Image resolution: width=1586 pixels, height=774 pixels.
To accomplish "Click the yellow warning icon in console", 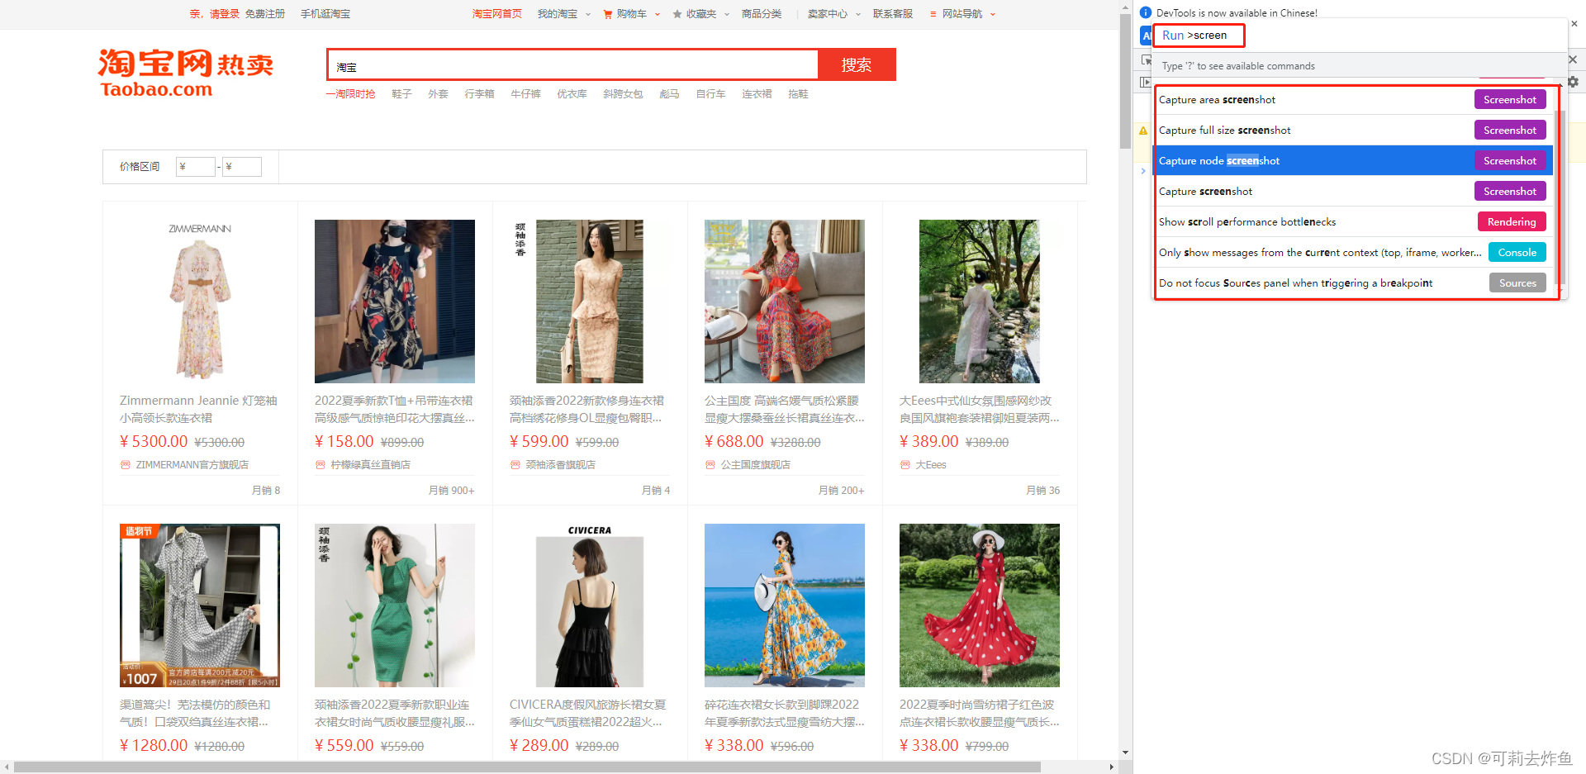I will point(1143,131).
